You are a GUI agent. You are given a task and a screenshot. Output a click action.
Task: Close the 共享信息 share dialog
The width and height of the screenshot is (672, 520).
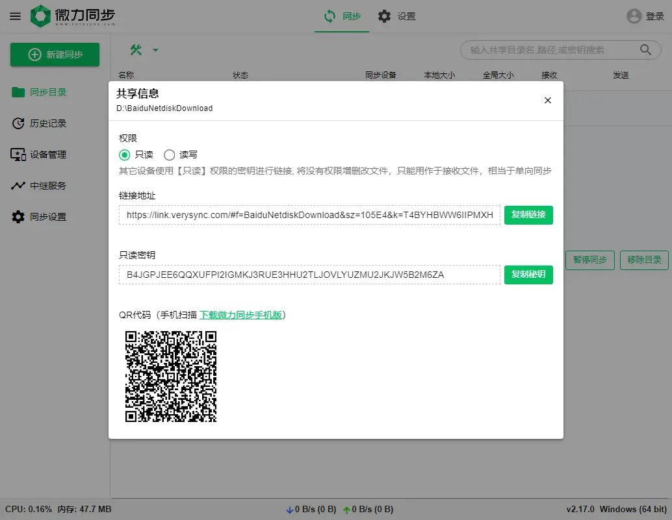547,100
